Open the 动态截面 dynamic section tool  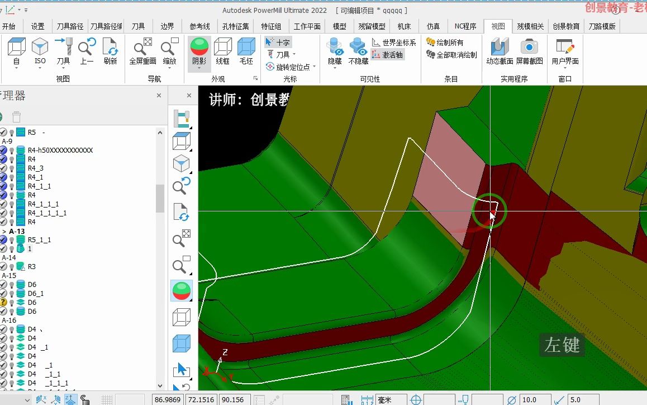(499, 51)
